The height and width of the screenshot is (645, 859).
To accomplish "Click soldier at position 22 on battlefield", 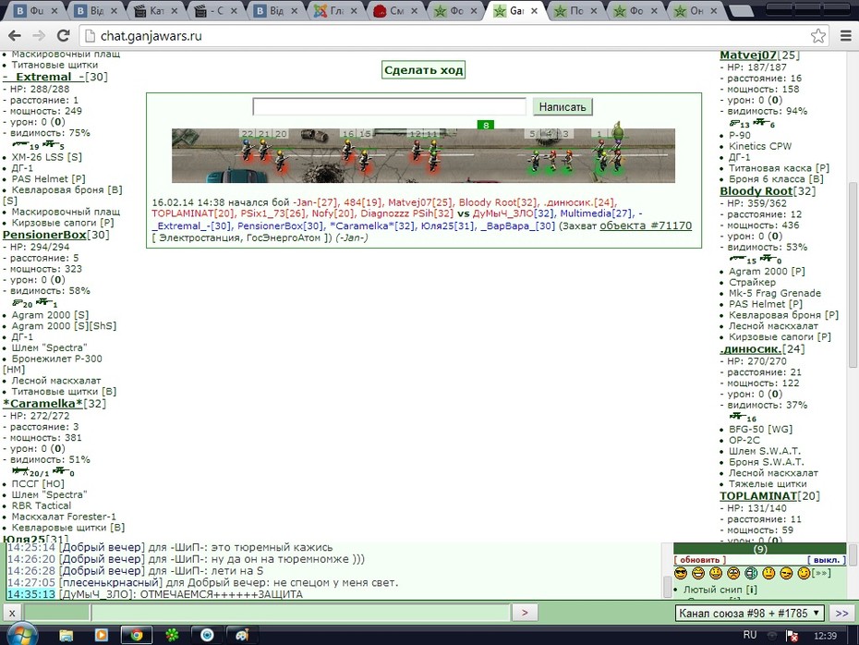I will pos(247,150).
